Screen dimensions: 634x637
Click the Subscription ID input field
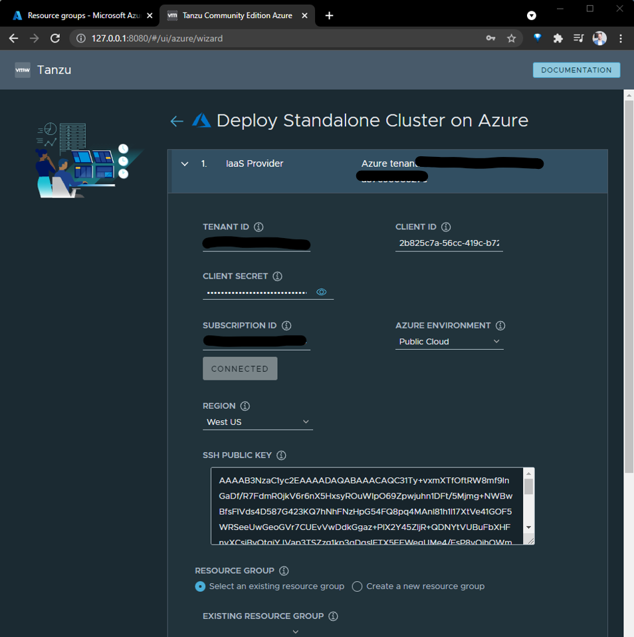[257, 342]
